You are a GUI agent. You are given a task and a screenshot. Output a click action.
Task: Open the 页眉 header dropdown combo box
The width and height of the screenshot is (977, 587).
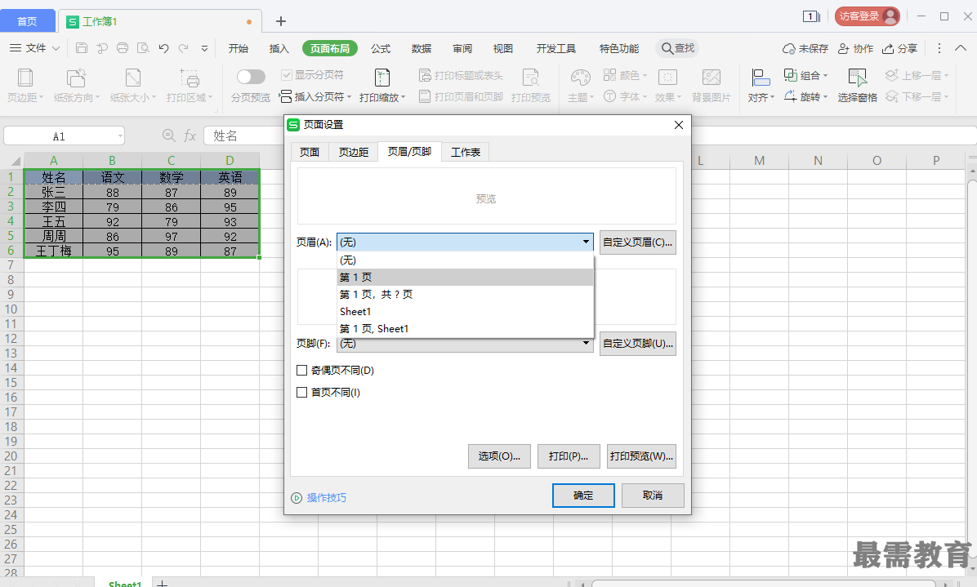tap(466, 242)
